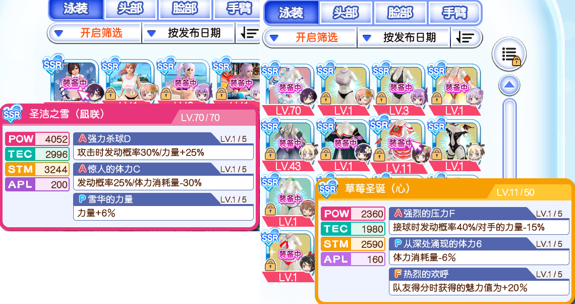Expand 按发布日期 dropdown in left panel
Screen dimensions: 575x304
[x=189, y=33]
